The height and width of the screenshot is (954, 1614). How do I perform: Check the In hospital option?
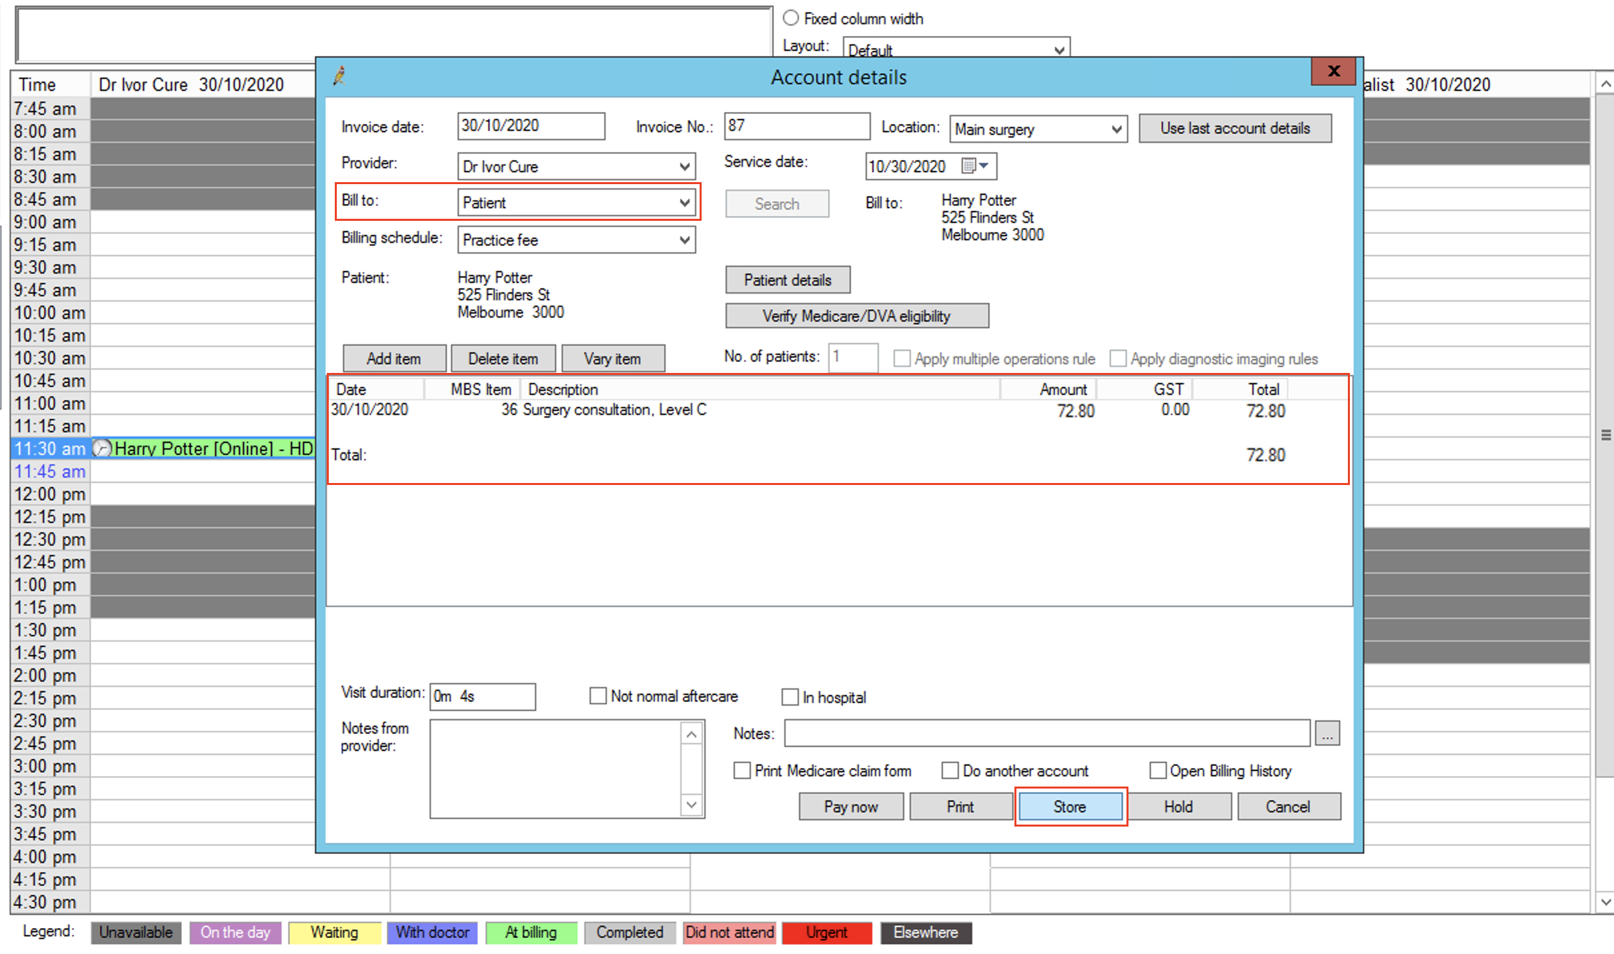pos(790,696)
